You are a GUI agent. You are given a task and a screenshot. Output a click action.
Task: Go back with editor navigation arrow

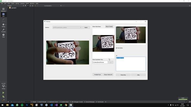[x=35, y=6]
